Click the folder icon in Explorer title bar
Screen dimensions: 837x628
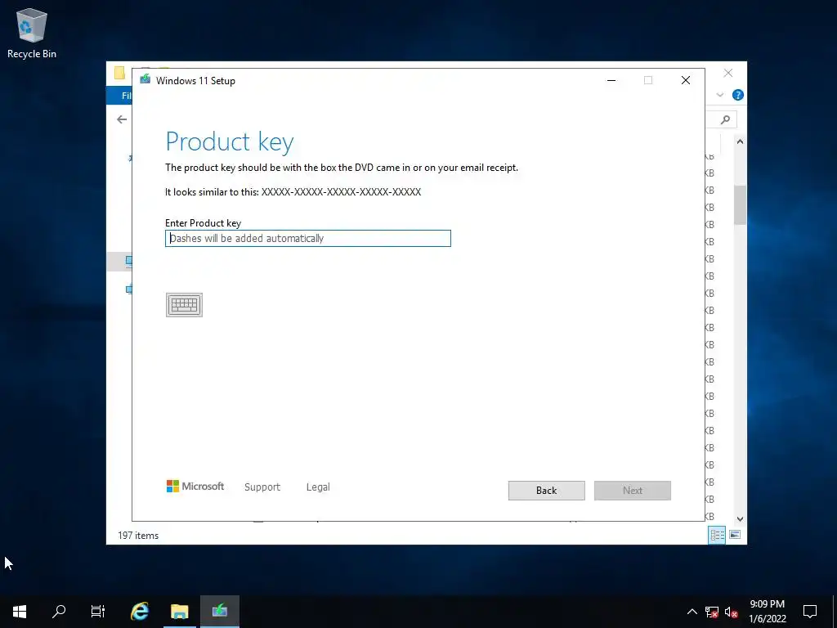tap(119, 73)
